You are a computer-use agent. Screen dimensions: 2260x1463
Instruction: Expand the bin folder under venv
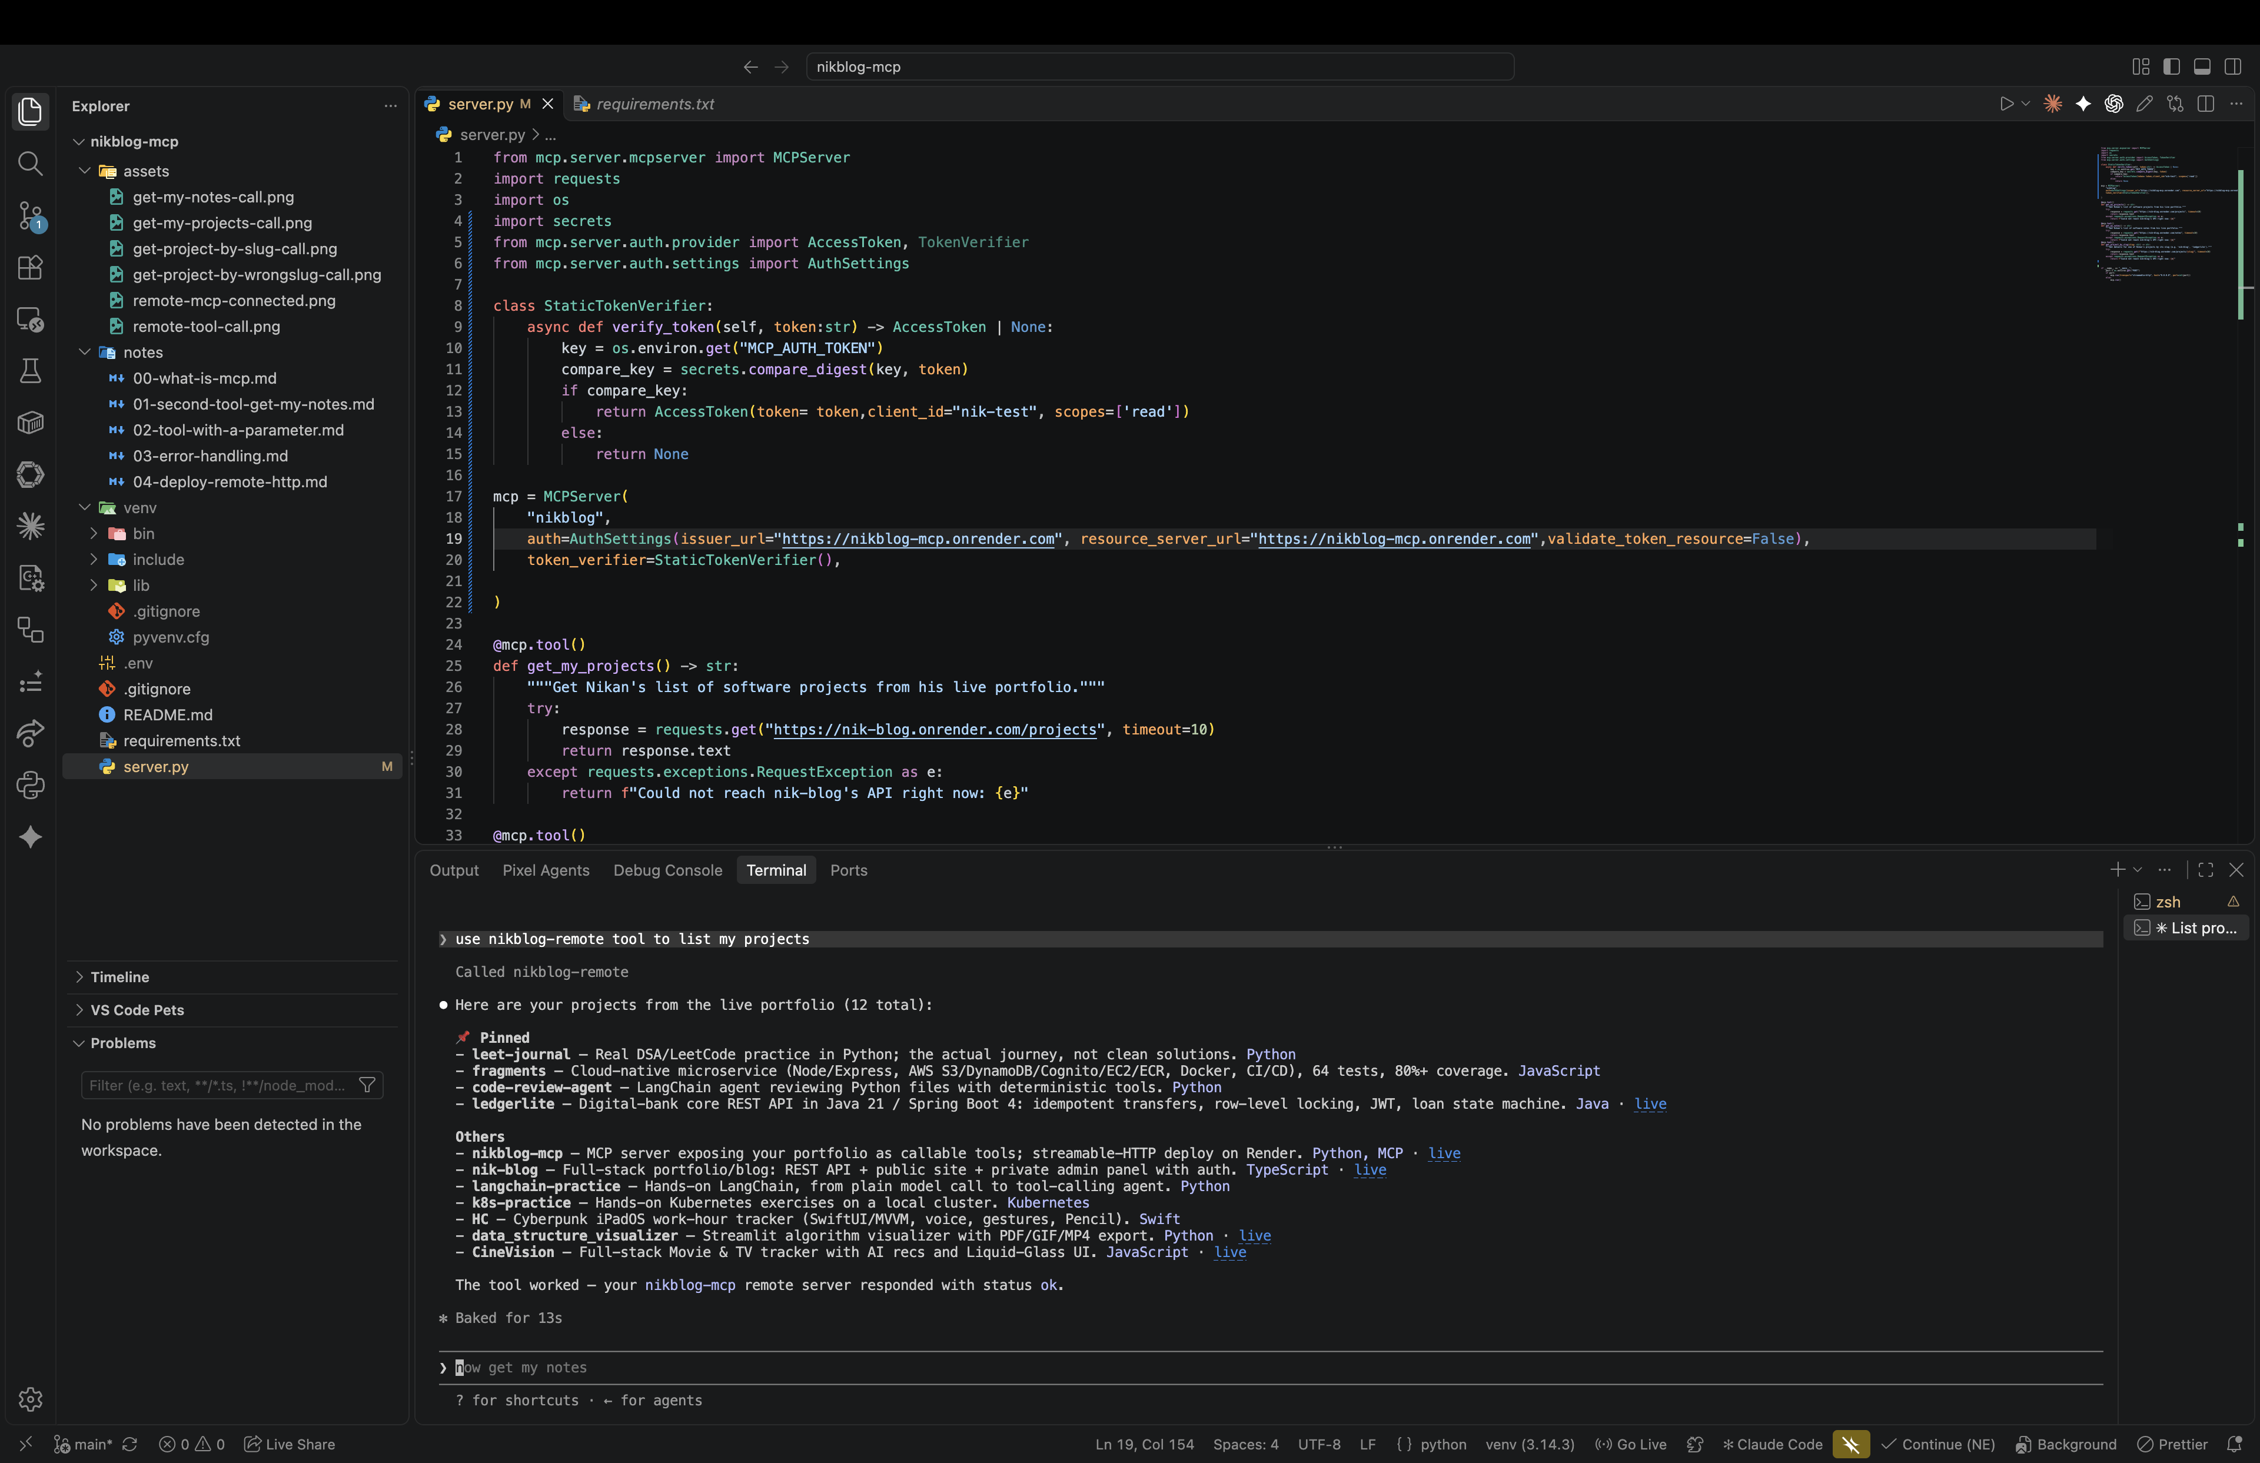[x=94, y=534]
